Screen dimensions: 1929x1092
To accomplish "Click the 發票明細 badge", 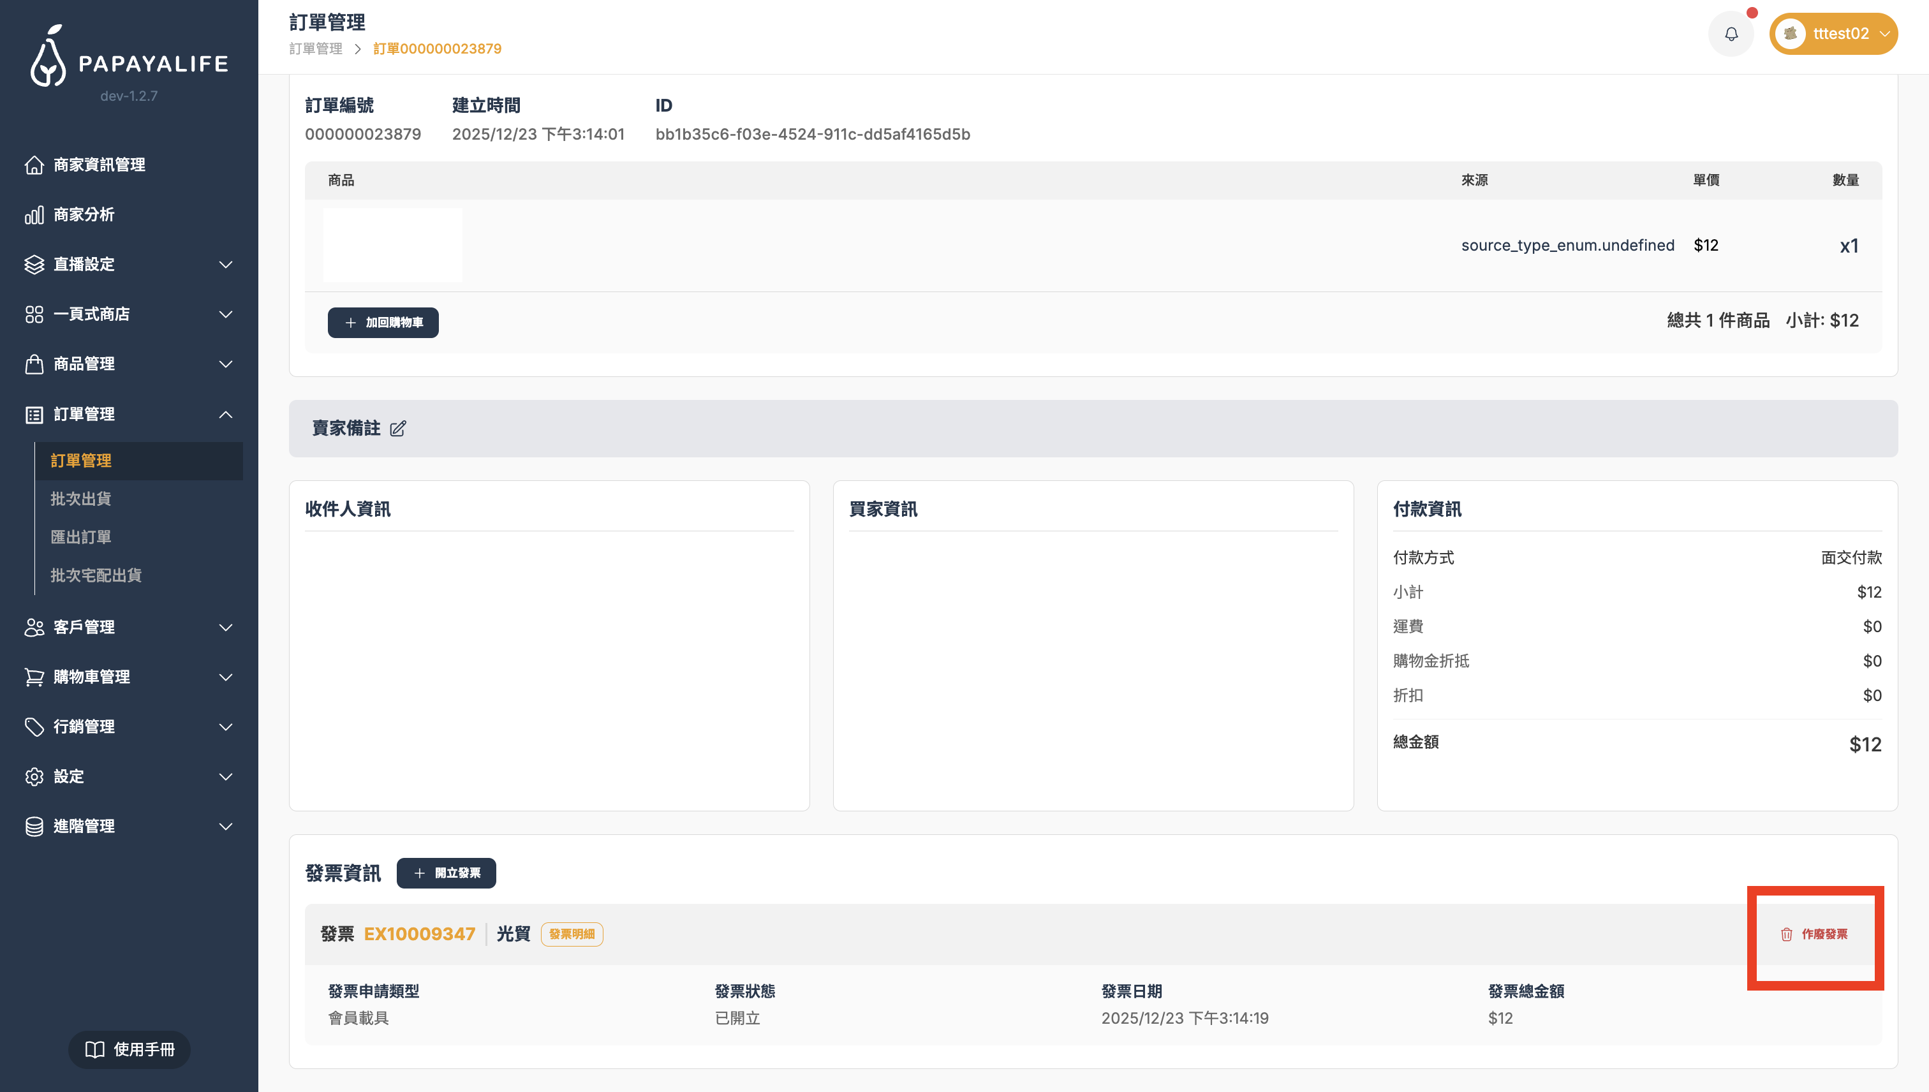I will pos(572,934).
